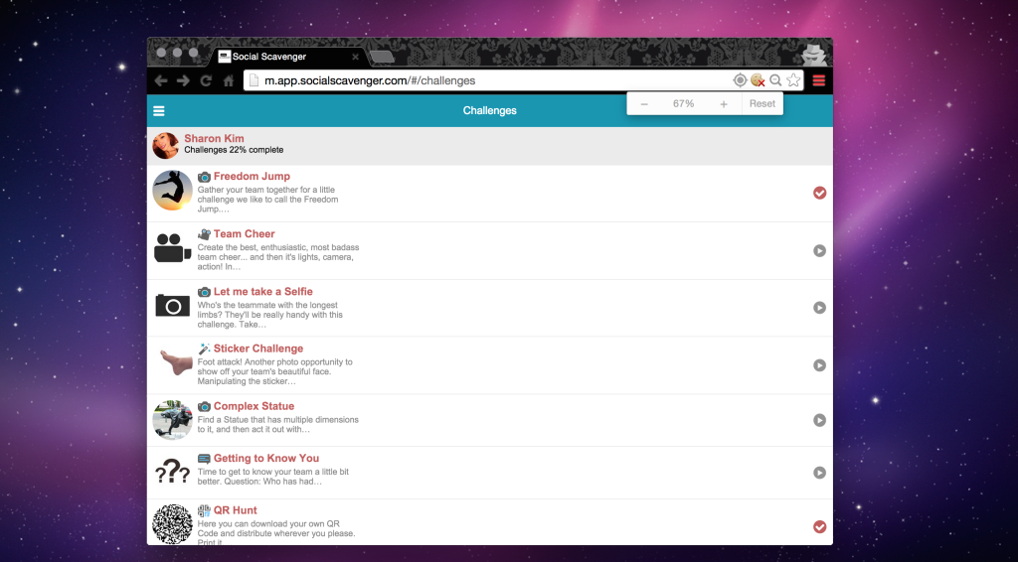
Task: Click the Reset zoom button
Action: tap(763, 103)
